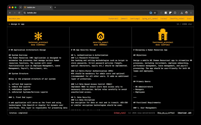Click the [buy_me_a_coffee] link
Image resolution: width=201 pixels, height=125 pixels.
166,113
